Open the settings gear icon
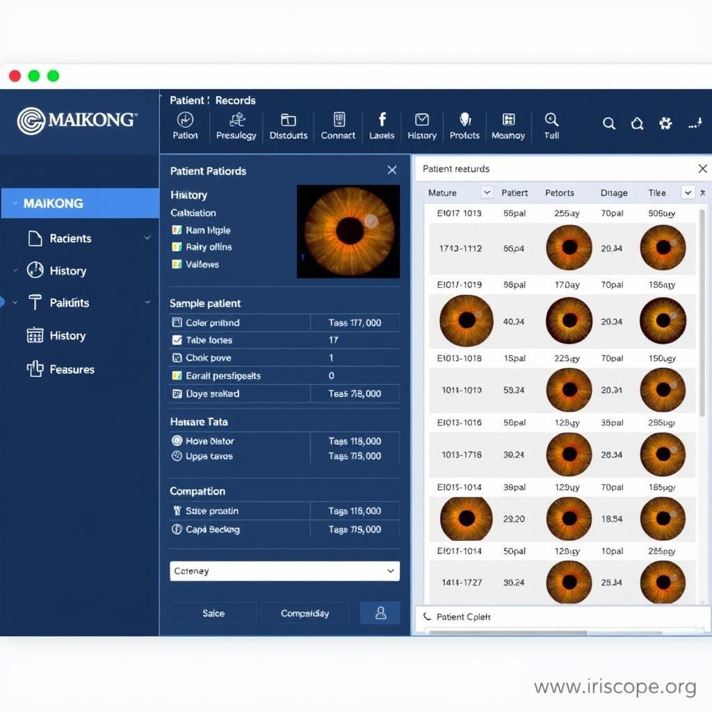The width and height of the screenshot is (712, 712). point(665,124)
